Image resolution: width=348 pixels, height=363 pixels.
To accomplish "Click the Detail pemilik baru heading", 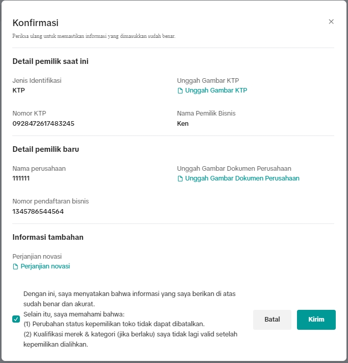I will point(45,149).
